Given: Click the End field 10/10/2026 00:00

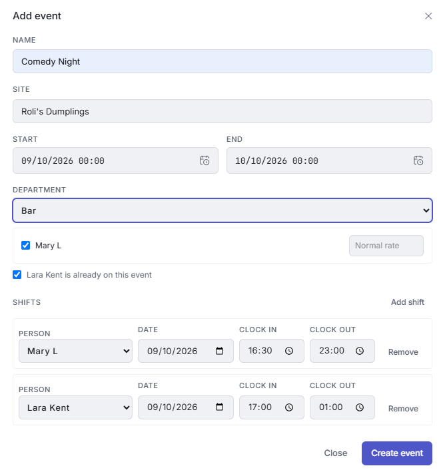Looking at the screenshot, I should pyautogui.click(x=329, y=160).
